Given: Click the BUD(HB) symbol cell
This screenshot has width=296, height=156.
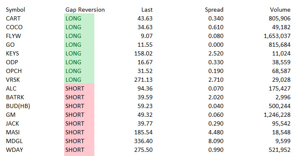Looking at the screenshot, I should 18,106.
